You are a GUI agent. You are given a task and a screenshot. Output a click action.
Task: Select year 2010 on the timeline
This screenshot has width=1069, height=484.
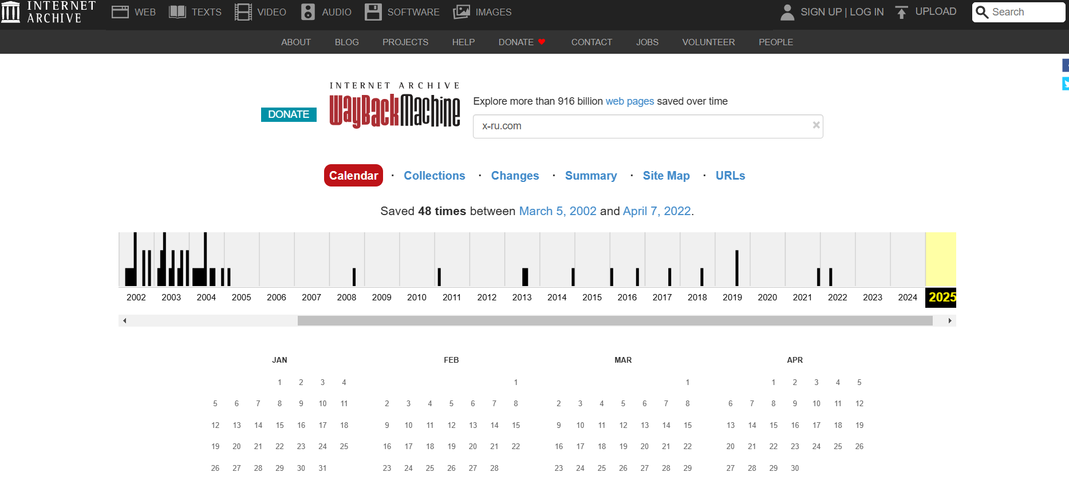417,297
